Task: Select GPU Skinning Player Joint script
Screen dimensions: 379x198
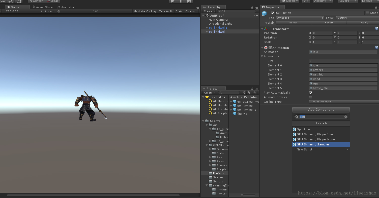Action: pyautogui.click(x=321, y=134)
